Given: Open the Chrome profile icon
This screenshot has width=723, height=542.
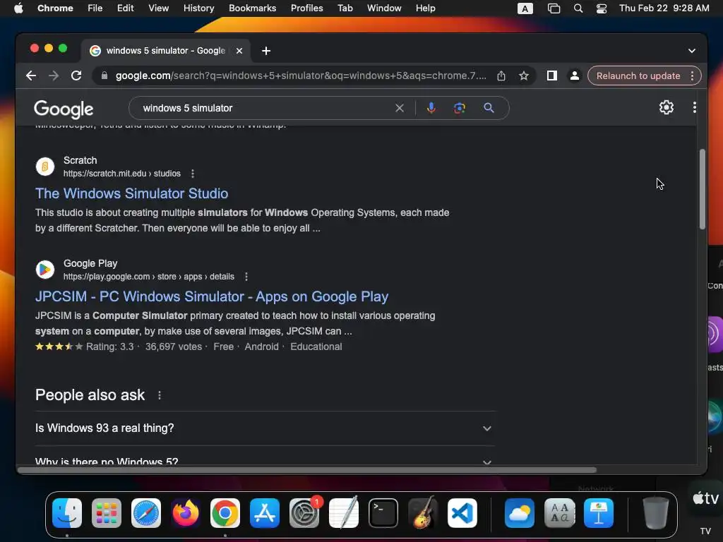Looking at the screenshot, I should tap(575, 76).
